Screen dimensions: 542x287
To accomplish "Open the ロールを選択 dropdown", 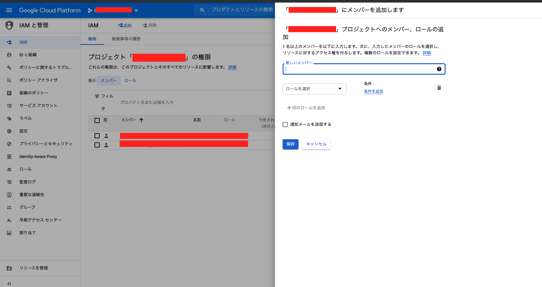I will [314, 89].
